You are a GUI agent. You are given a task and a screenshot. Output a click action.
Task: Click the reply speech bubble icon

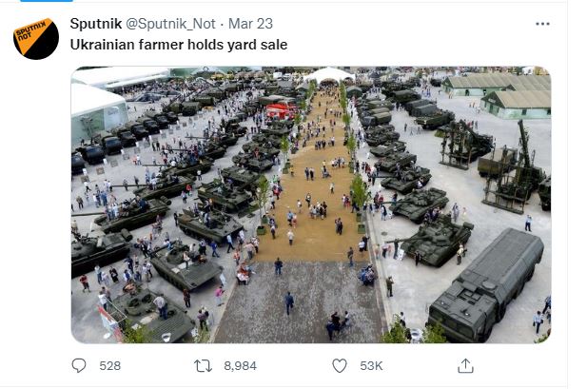tap(81, 365)
